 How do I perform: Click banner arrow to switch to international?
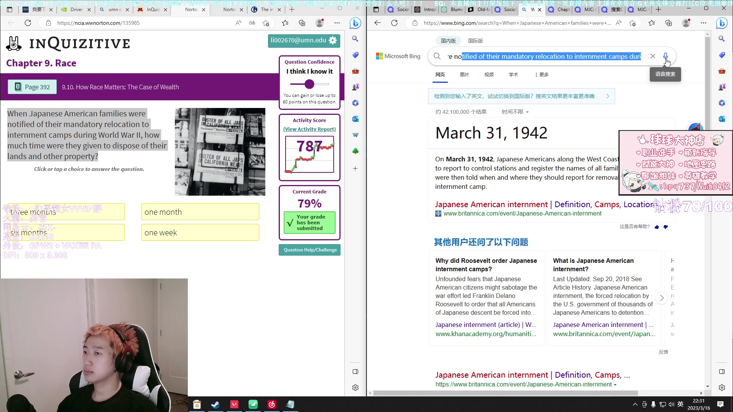pos(608,96)
